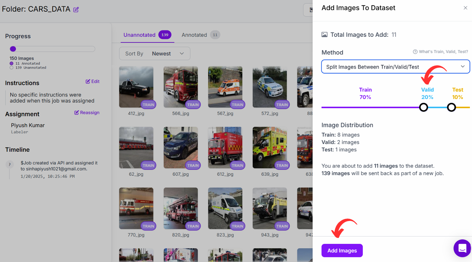Click the Add Images button
The width and height of the screenshot is (472, 262).
(x=342, y=250)
